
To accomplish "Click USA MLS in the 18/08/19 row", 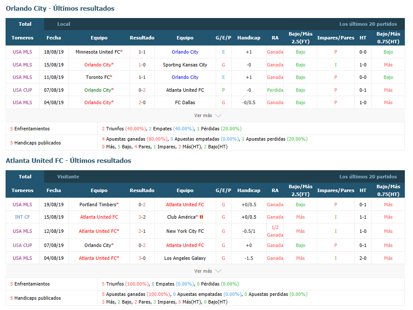I will click(x=22, y=52).
